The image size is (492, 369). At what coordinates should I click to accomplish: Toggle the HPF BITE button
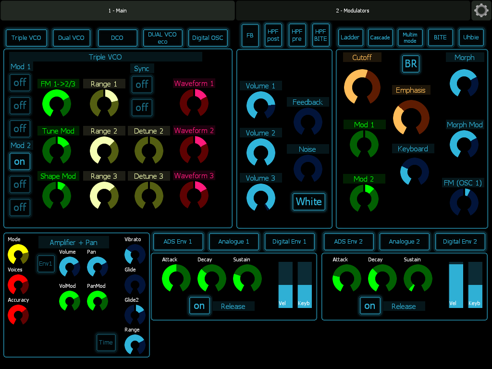(x=320, y=36)
